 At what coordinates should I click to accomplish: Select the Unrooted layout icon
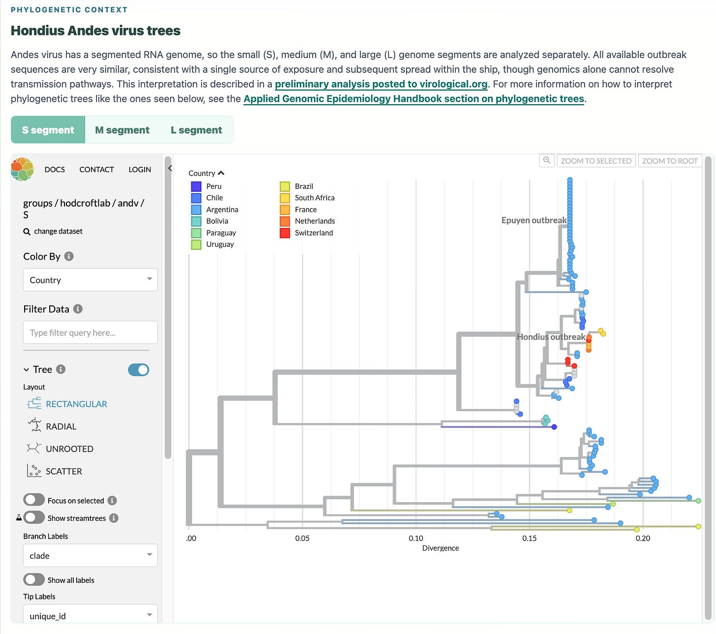click(x=34, y=449)
